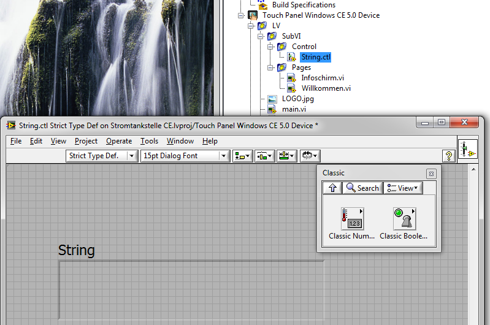Close the Classic palette
The width and height of the screenshot is (490, 325).
[x=431, y=174]
